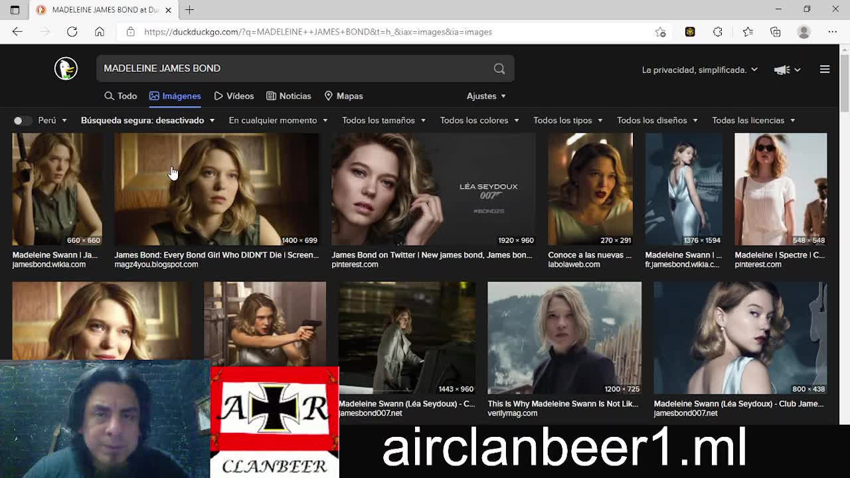Screen dimensions: 850x478
Task: Add page to favorites star icon
Action: (660, 32)
